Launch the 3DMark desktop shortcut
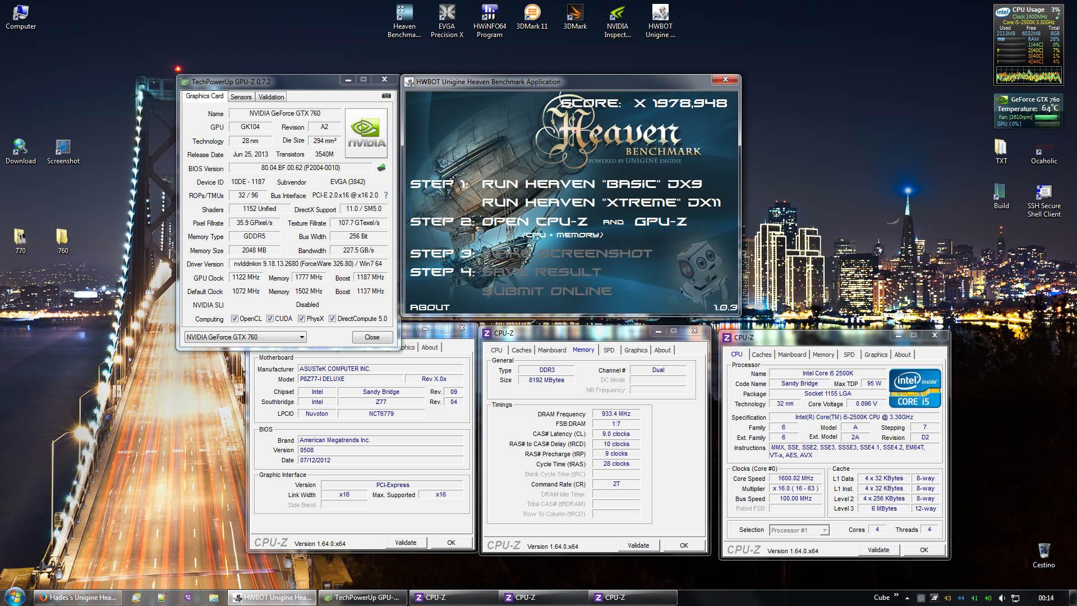 [x=575, y=17]
